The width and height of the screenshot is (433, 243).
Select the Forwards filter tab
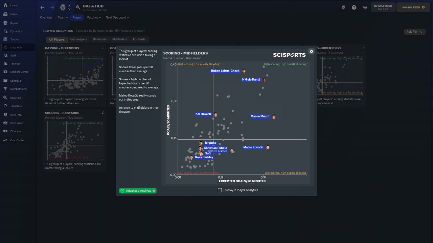coord(139,39)
